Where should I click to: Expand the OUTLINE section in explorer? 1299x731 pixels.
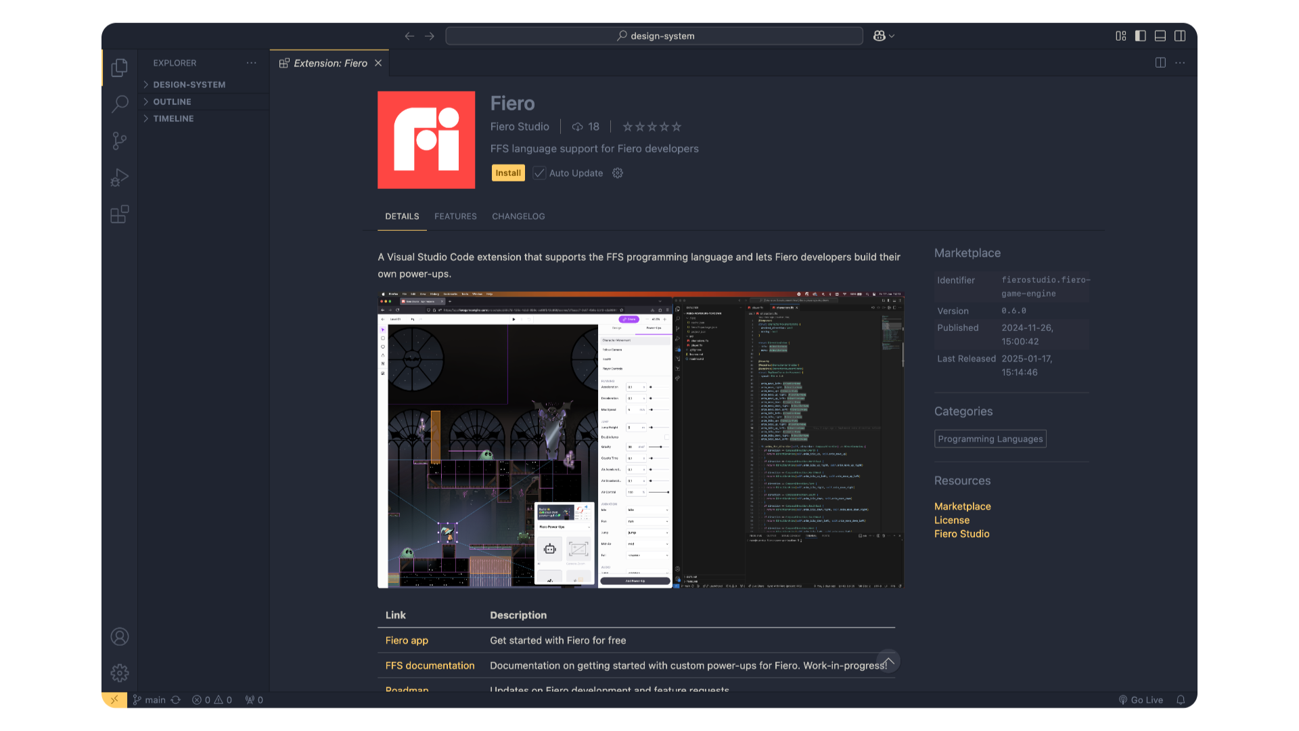(171, 101)
